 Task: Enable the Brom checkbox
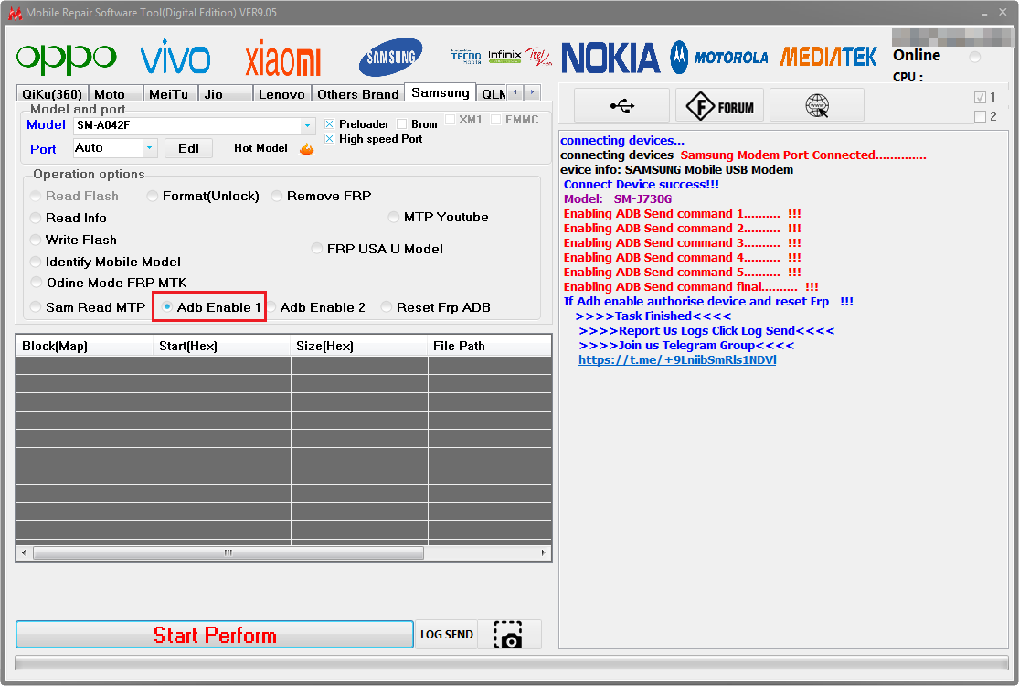click(401, 124)
